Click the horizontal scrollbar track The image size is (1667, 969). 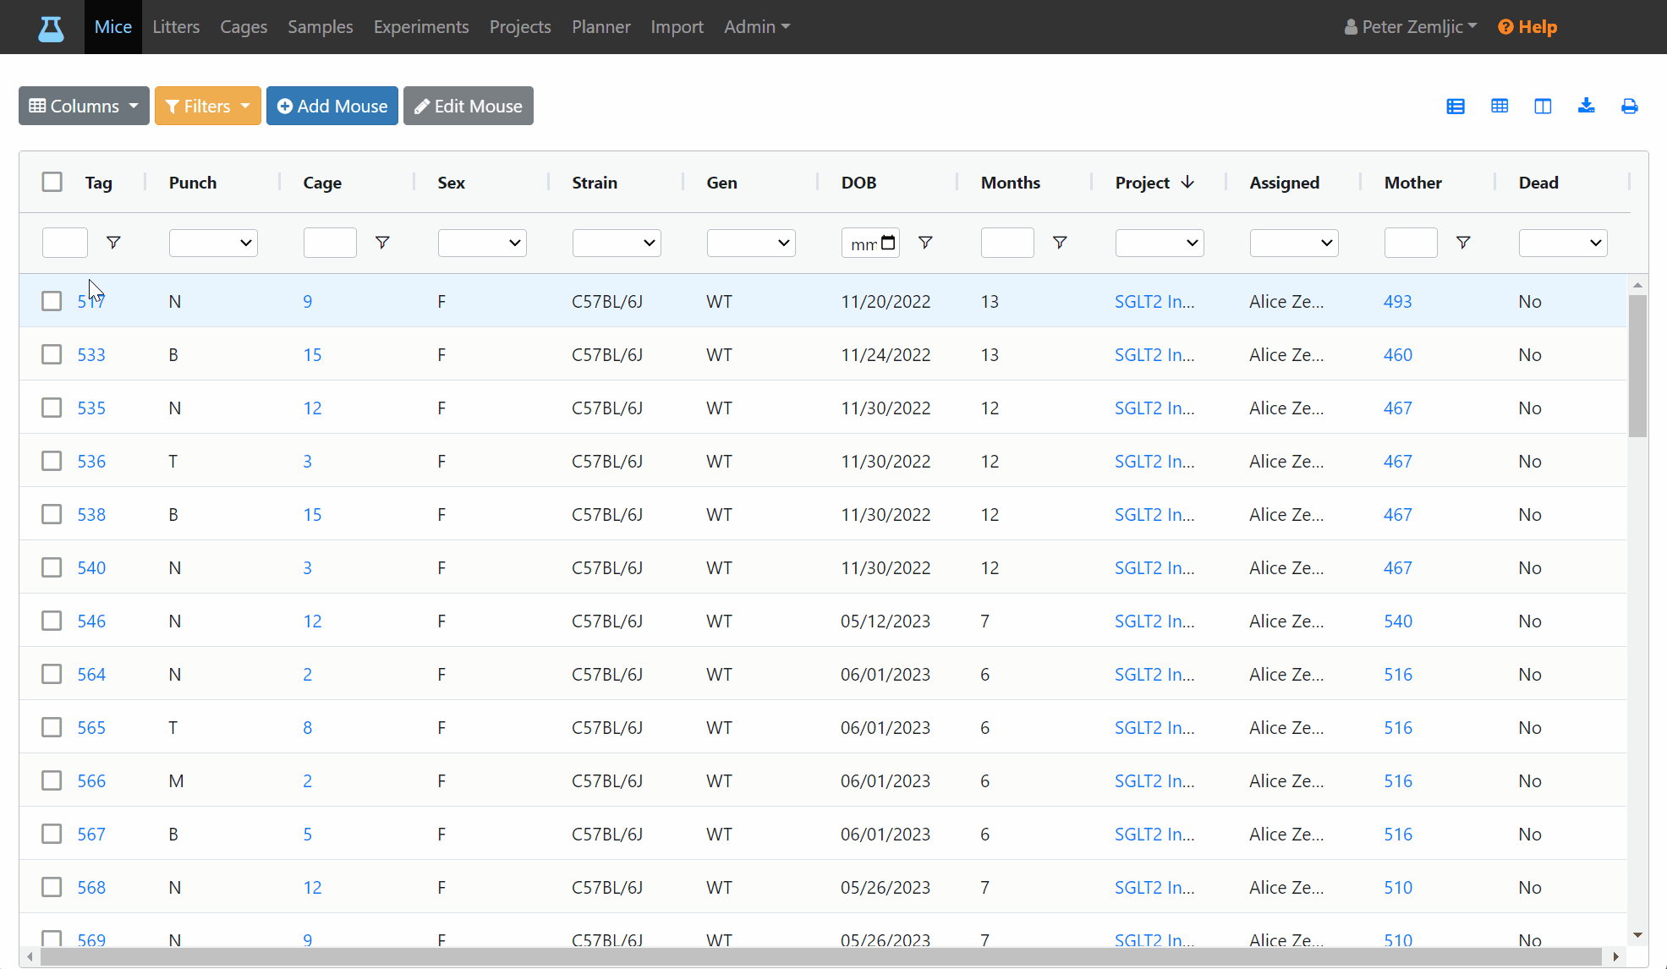click(x=820, y=956)
